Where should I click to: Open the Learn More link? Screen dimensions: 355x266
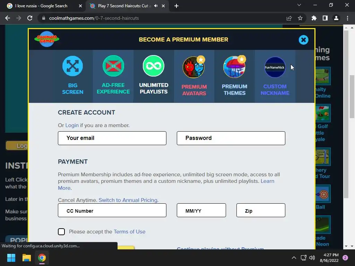point(267,181)
